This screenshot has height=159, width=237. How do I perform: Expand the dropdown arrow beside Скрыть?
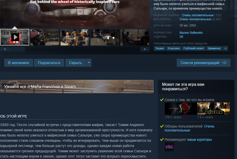pyautogui.click(x=89, y=63)
